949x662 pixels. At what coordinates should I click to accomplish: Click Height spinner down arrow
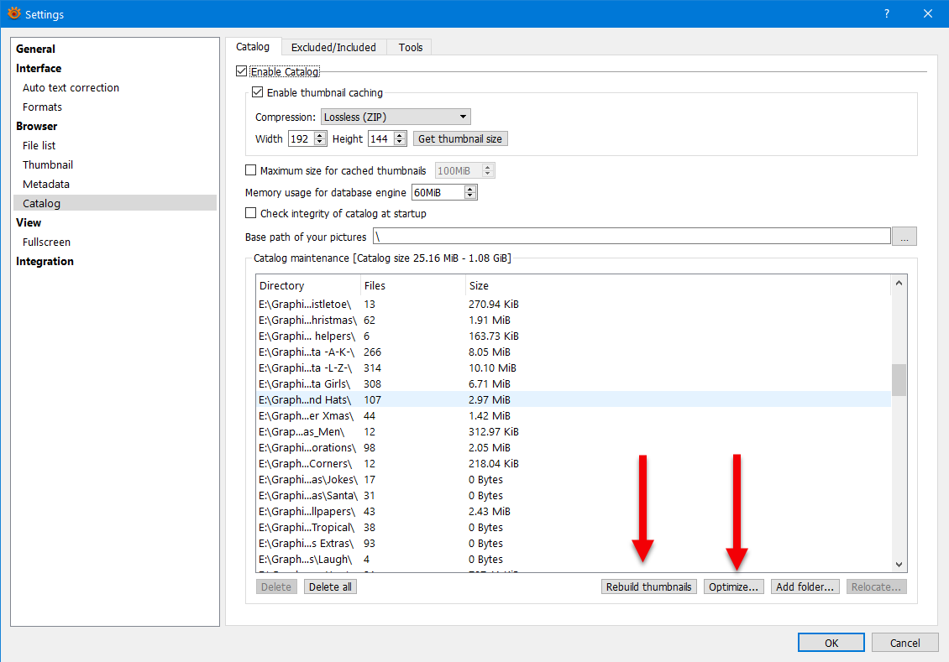click(400, 143)
